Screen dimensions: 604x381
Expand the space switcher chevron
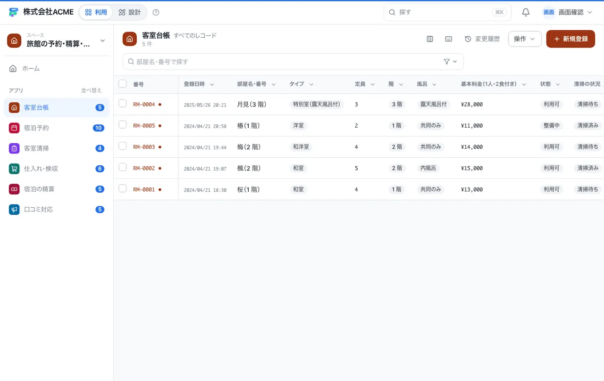pos(102,41)
